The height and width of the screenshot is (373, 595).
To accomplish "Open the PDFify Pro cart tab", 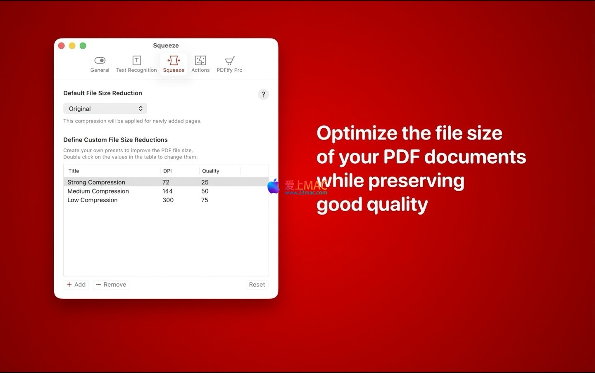I will pyautogui.click(x=229, y=64).
